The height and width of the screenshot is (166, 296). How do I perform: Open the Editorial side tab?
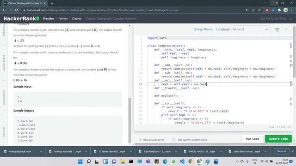click(x=4, y=132)
